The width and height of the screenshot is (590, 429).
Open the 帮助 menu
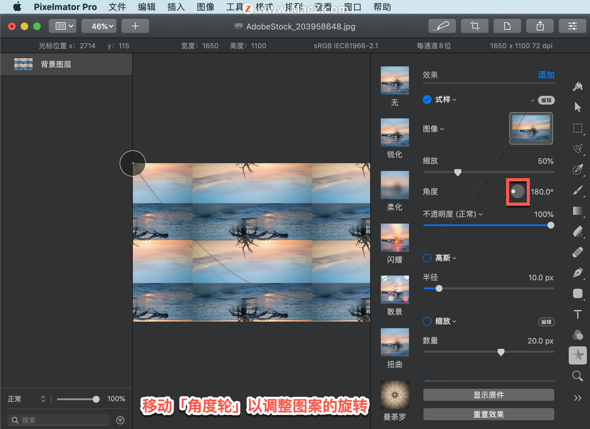pyautogui.click(x=382, y=7)
